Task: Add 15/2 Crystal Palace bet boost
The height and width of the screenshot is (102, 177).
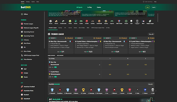Action: [88, 51]
